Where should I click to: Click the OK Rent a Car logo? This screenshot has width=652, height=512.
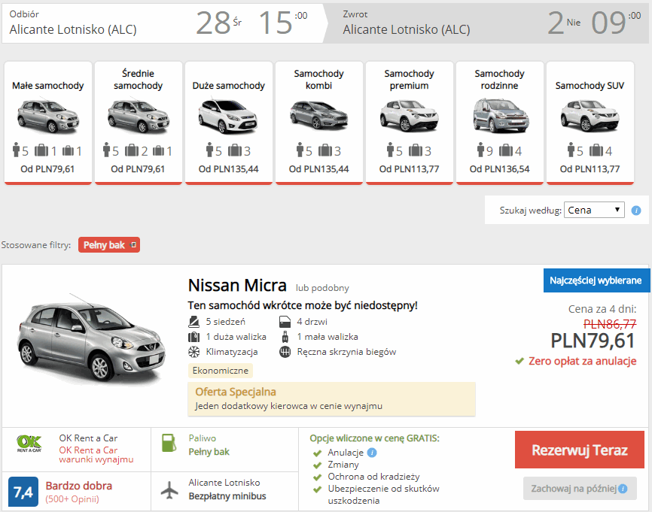click(29, 444)
